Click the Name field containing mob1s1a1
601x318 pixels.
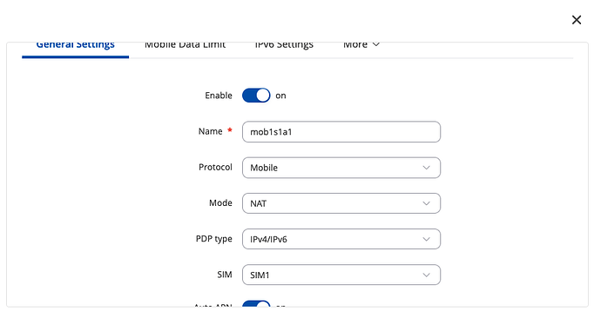341,132
